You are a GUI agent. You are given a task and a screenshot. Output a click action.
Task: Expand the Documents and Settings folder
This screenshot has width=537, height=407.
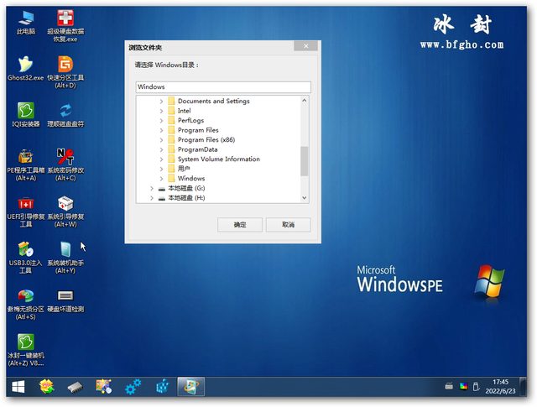(x=161, y=101)
